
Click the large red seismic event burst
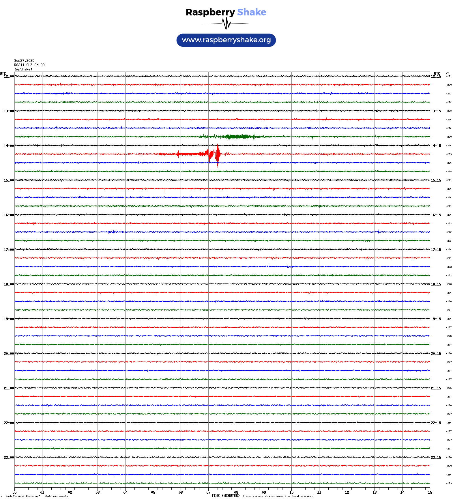pyautogui.click(x=214, y=154)
